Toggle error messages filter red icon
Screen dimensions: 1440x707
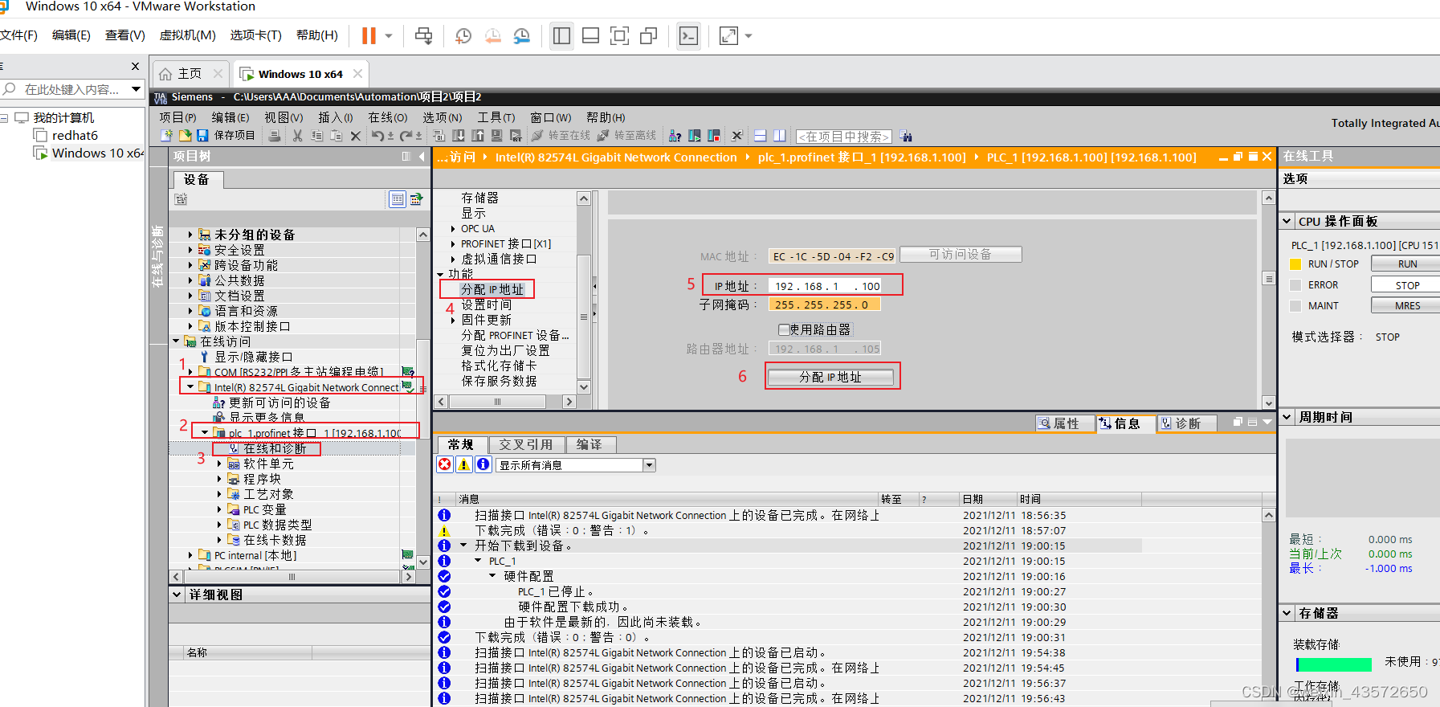[x=445, y=464]
